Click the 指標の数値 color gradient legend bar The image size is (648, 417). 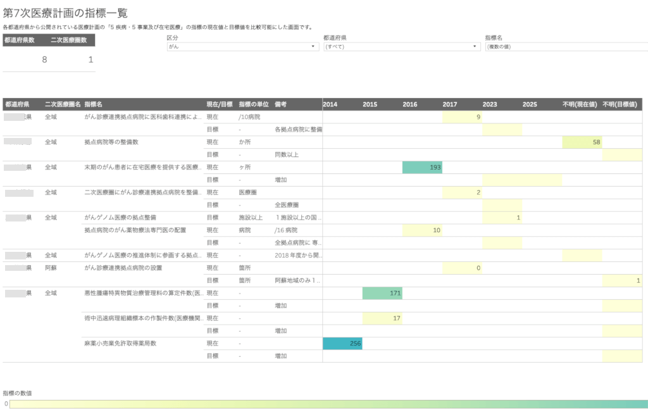(328, 404)
